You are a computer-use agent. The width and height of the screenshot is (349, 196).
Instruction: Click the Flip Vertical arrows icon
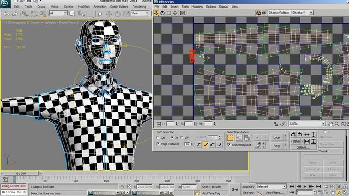314,134
